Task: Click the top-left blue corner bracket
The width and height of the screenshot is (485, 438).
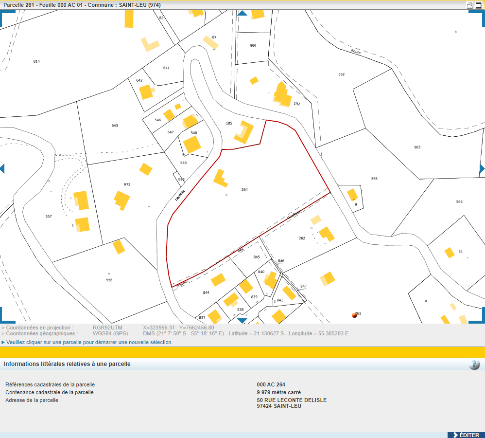Action: coord(6,17)
